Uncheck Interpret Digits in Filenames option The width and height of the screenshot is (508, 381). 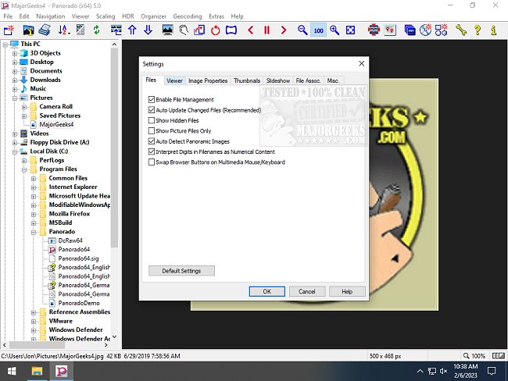coord(152,151)
